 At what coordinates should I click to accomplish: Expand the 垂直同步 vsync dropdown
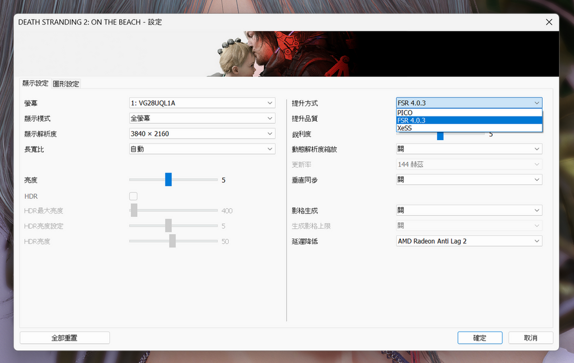(x=469, y=180)
